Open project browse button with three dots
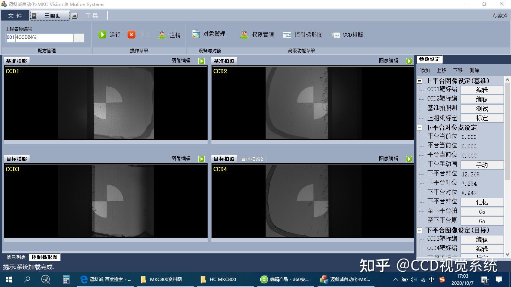 tap(78, 38)
